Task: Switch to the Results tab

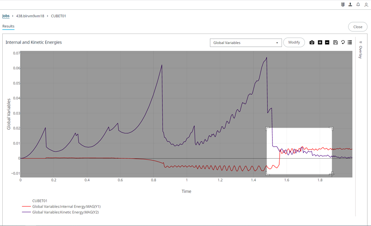Action: 8,26
